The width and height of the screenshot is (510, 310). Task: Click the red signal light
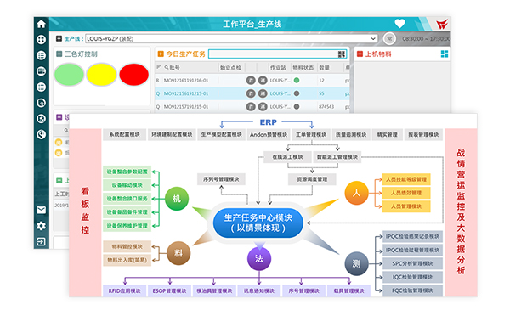pos(134,75)
